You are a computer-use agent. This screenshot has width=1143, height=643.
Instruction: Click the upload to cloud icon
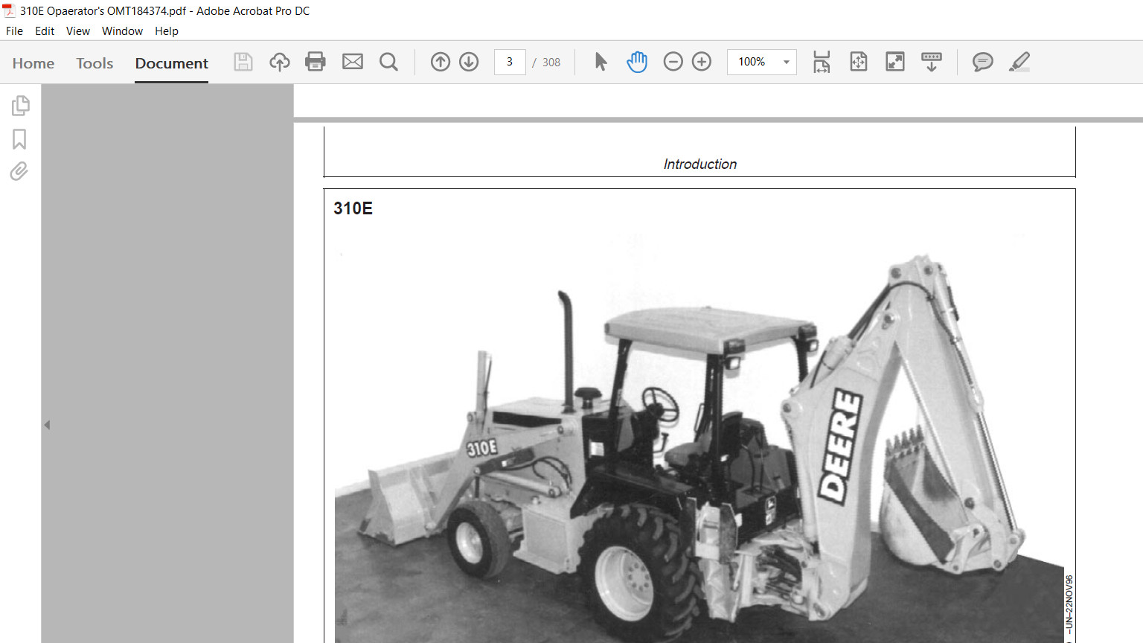(x=280, y=62)
